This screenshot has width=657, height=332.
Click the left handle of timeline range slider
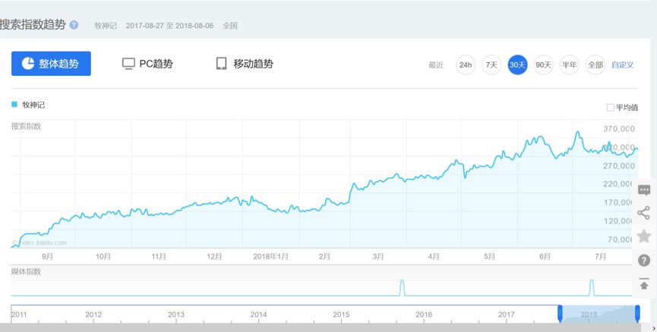(560, 314)
